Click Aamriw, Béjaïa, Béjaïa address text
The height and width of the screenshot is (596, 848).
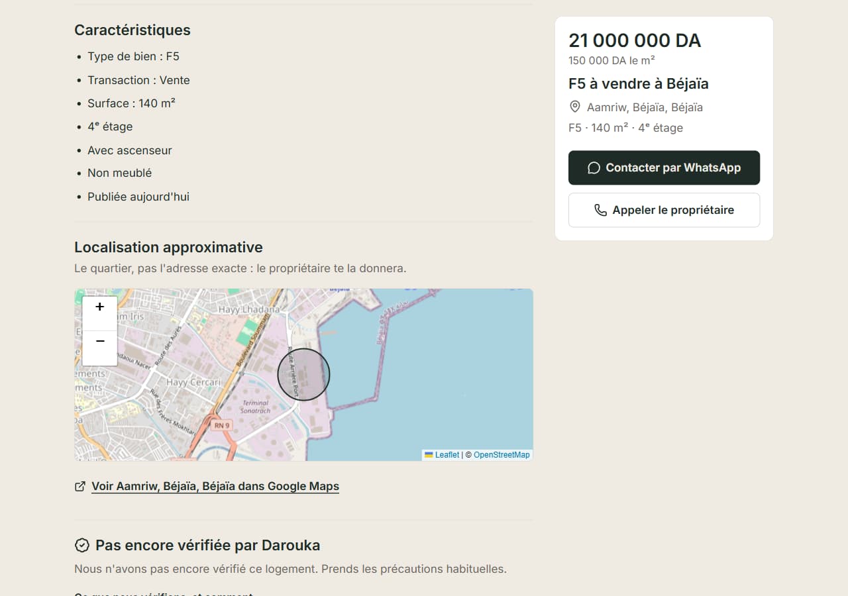point(645,107)
